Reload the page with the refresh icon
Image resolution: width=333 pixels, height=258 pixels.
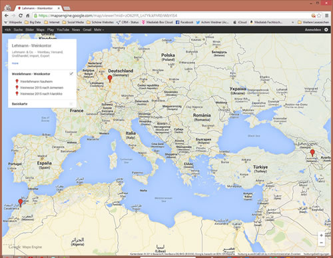(21, 15)
